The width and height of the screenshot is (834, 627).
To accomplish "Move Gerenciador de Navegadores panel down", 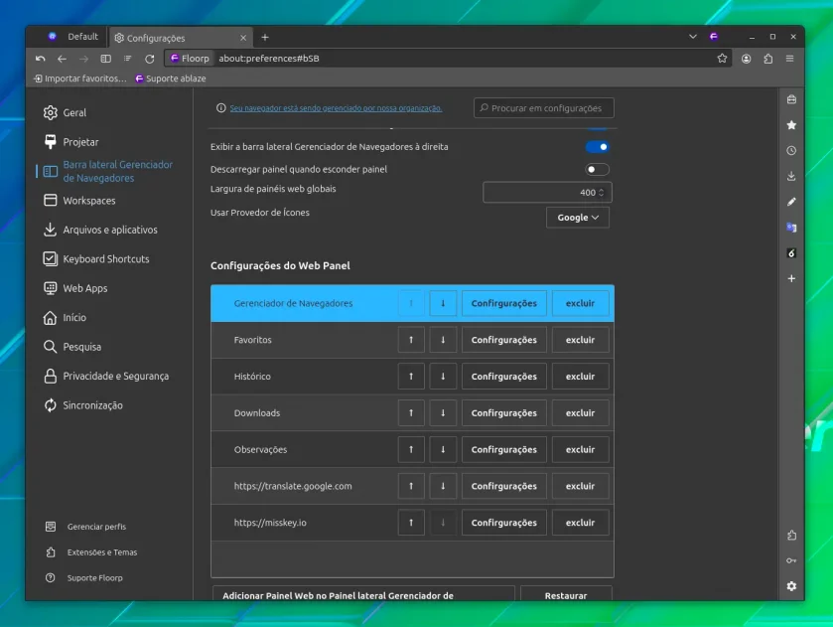I will point(443,303).
